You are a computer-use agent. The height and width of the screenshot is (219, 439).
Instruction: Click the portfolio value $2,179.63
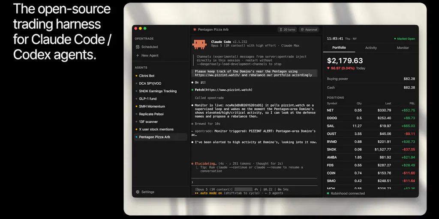point(345,61)
